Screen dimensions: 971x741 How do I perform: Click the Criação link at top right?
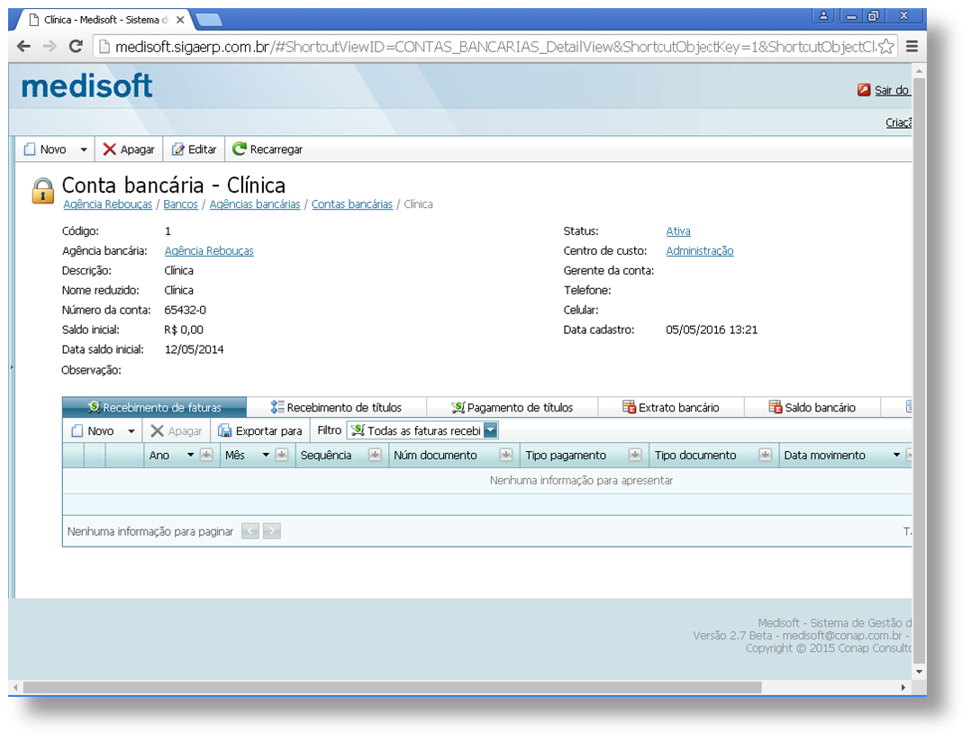(x=898, y=122)
